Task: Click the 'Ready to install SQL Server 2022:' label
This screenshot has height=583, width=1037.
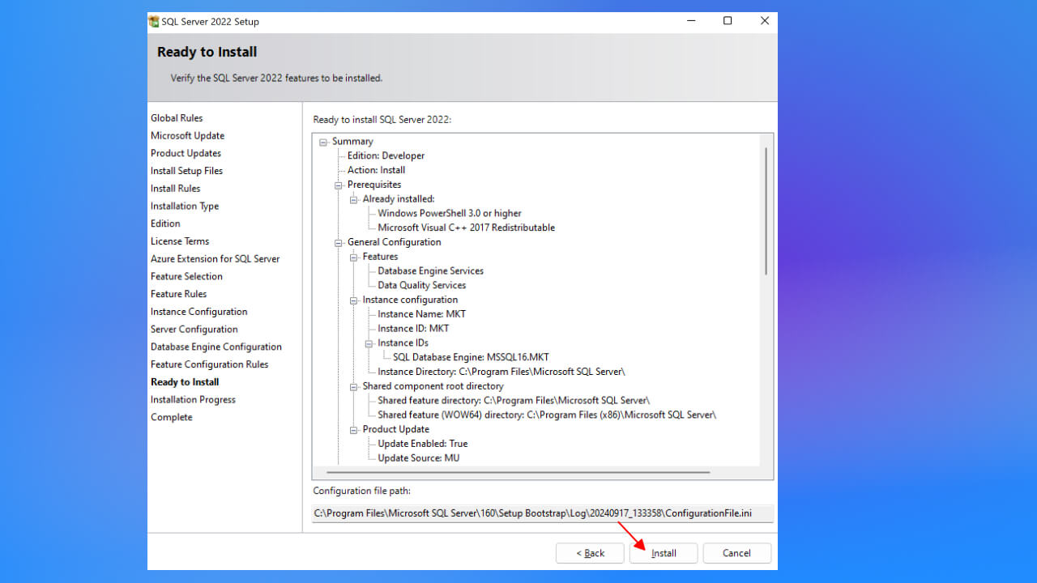Action: pos(382,120)
